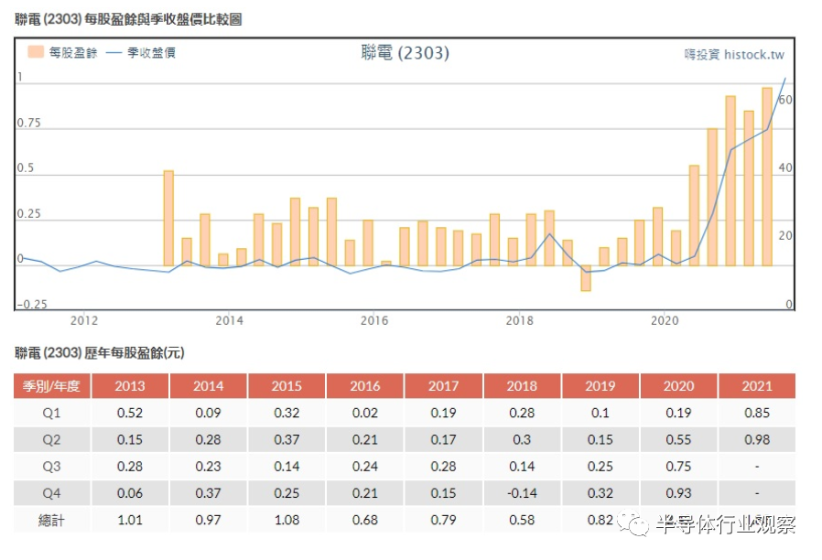Select the 2015 column header
The width and height of the screenshot is (822, 560).
tap(287, 386)
